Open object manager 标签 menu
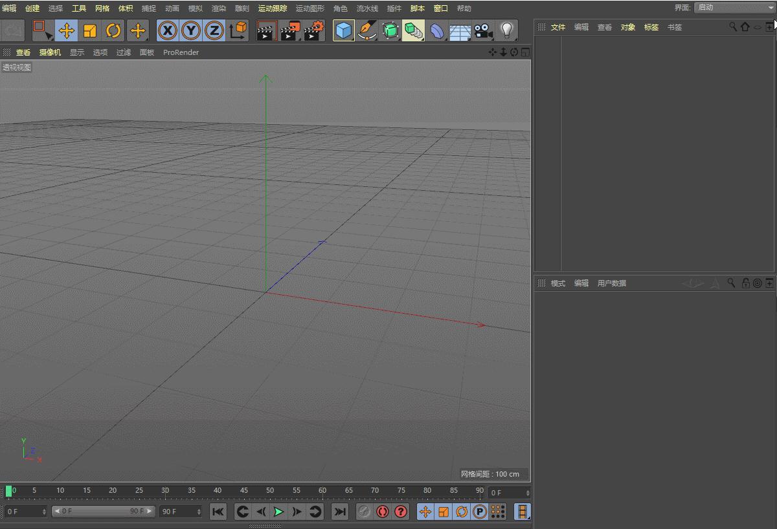The width and height of the screenshot is (777, 529). click(x=651, y=27)
